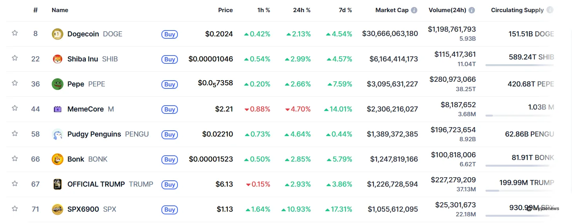Sort by the # rank column header

tap(35, 10)
